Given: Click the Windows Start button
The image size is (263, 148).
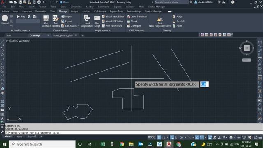Looking at the screenshot, I should click(5, 144).
